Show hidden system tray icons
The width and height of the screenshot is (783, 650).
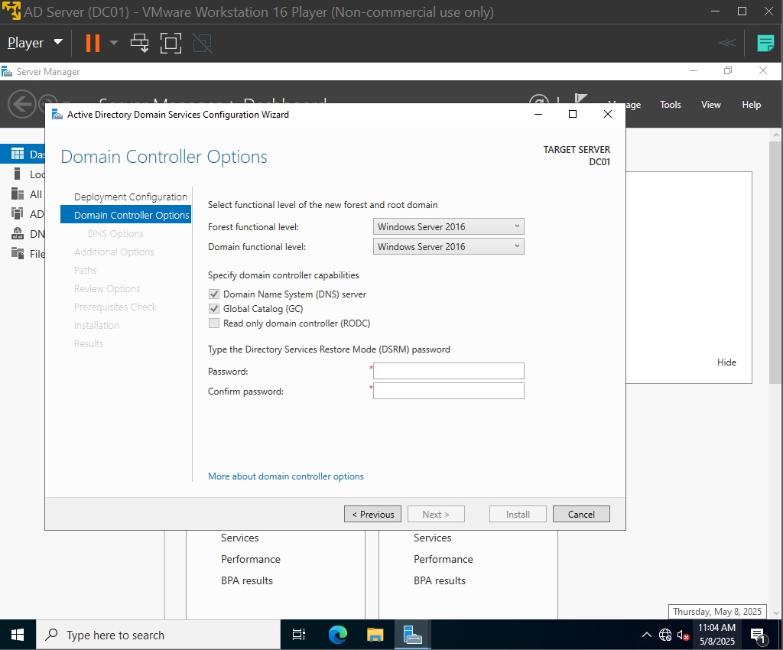[647, 635]
